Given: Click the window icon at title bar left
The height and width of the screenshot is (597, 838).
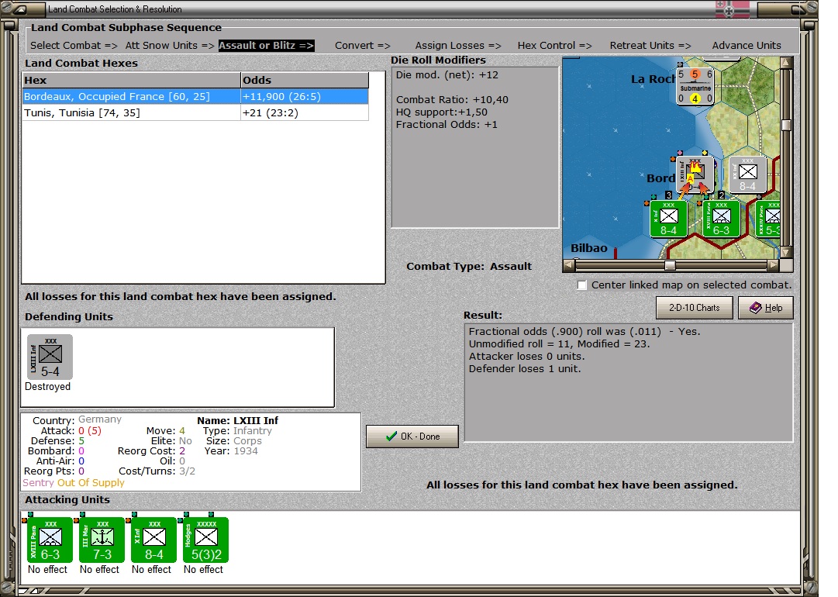Looking at the screenshot, I should pyautogui.click(x=20, y=9).
